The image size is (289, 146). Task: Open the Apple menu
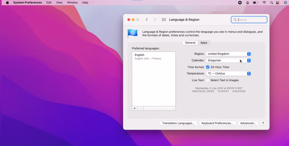click(7, 3)
